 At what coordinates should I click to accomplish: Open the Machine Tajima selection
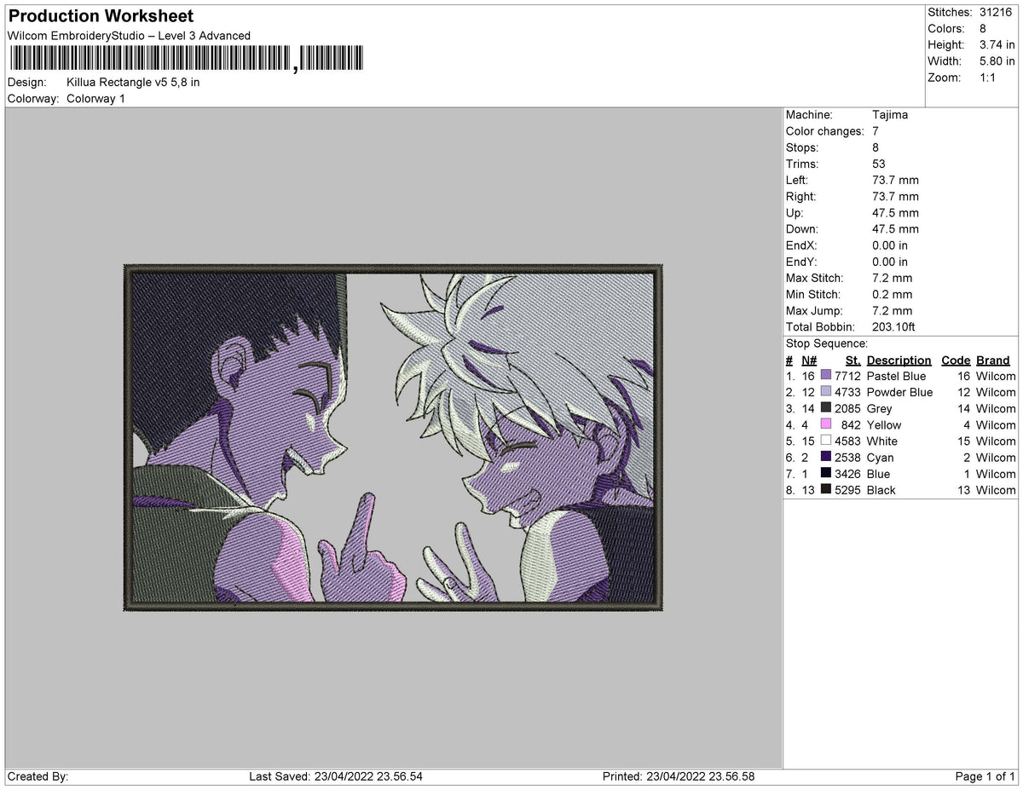coord(887,114)
